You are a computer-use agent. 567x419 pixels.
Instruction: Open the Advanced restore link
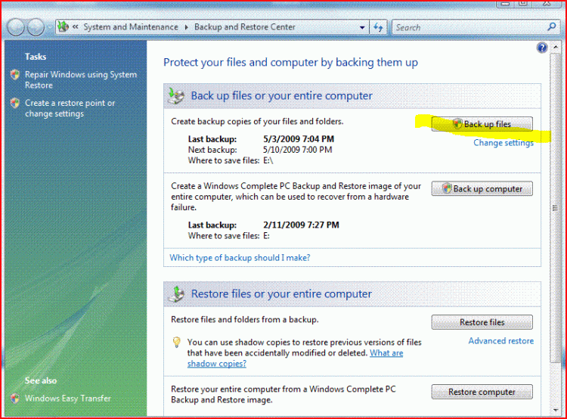point(500,341)
